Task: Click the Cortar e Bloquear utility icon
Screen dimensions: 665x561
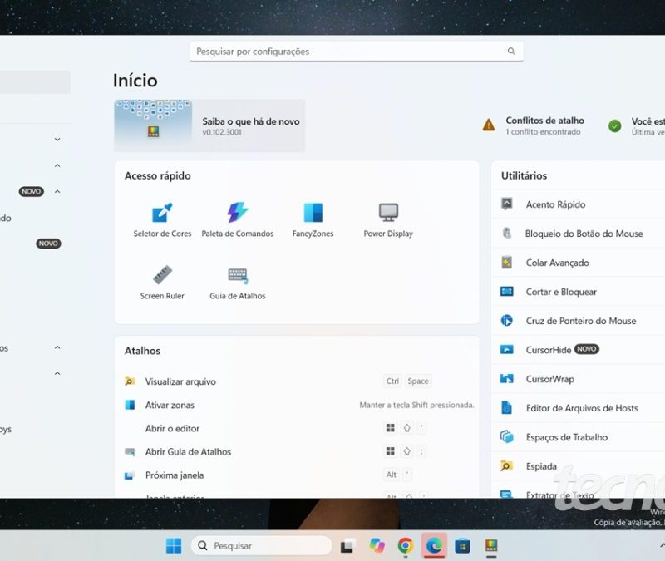Action: tap(507, 292)
